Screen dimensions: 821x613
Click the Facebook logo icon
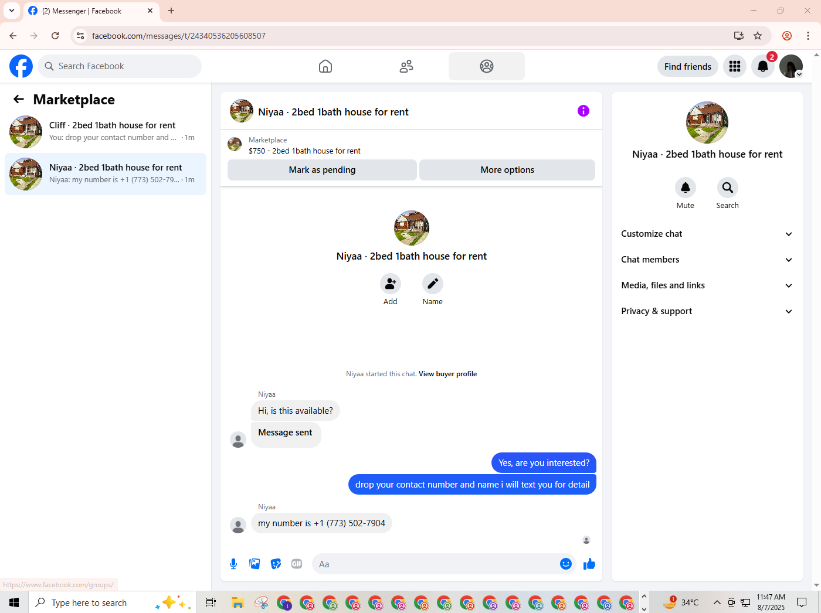click(21, 66)
